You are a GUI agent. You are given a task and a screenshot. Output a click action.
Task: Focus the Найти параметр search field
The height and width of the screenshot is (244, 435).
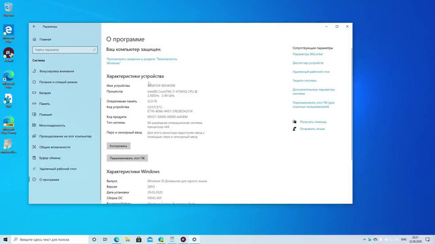point(65,49)
